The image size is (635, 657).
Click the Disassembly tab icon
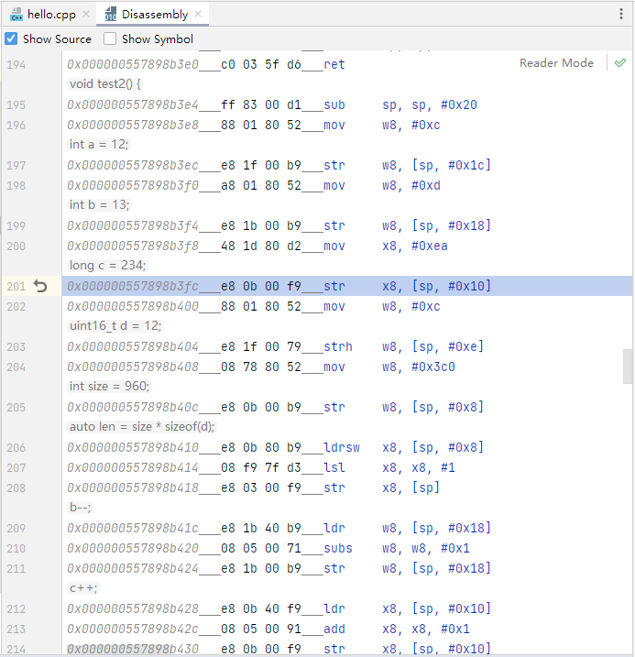(111, 15)
